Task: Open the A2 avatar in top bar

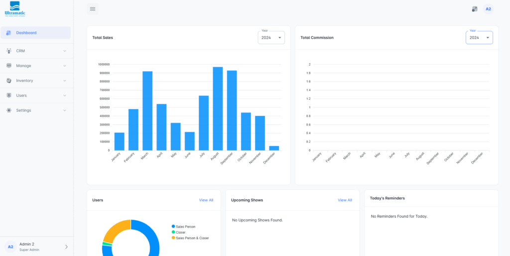Action: (x=488, y=9)
